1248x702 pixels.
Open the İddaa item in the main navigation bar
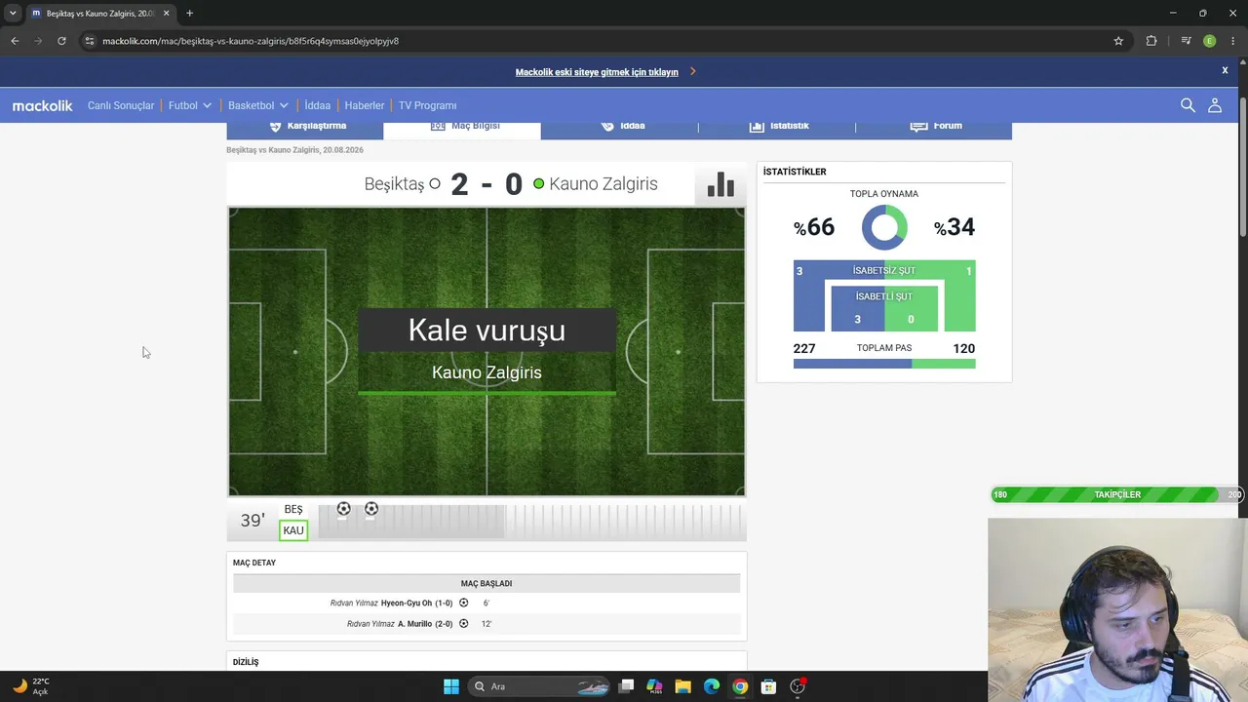click(x=318, y=105)
